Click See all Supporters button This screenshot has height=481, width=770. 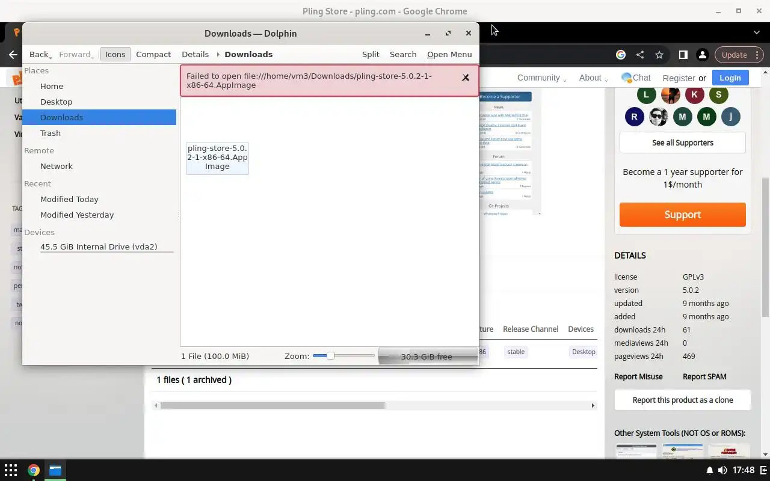pos(682,142)
